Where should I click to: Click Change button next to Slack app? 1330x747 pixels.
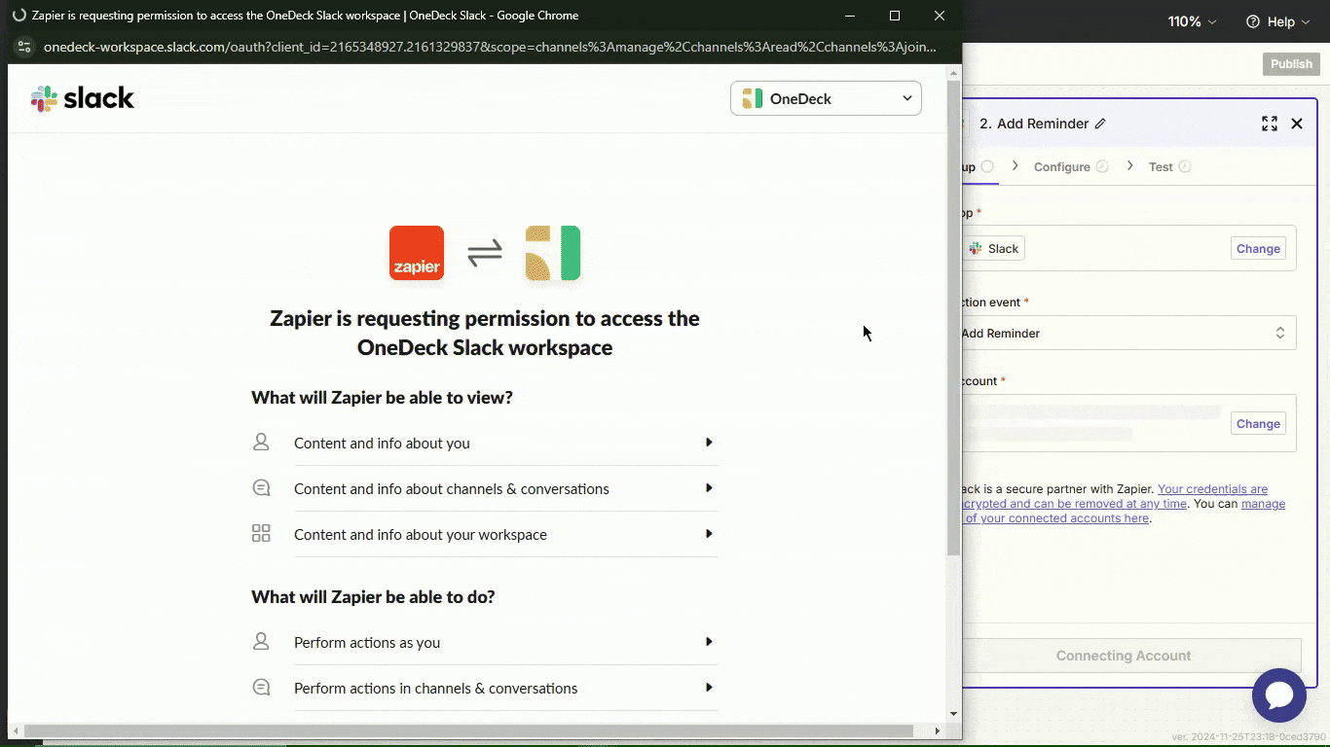click(x=1258, y=248)
